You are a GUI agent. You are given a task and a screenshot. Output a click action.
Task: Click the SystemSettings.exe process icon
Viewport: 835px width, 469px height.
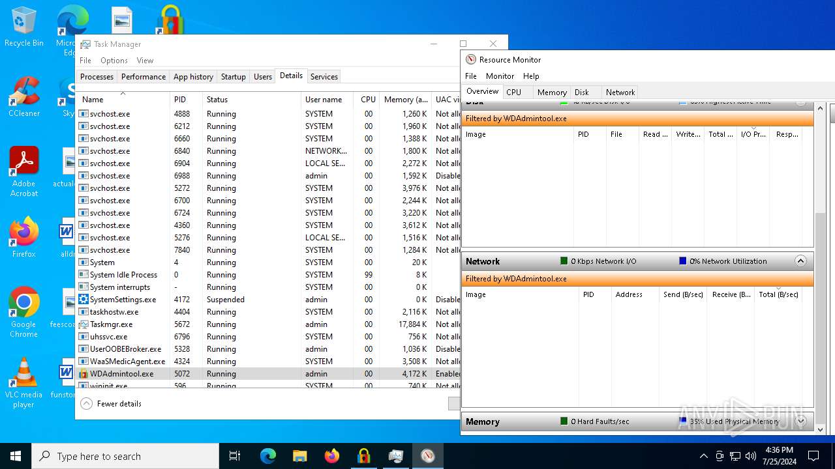(x=83, y=300)
